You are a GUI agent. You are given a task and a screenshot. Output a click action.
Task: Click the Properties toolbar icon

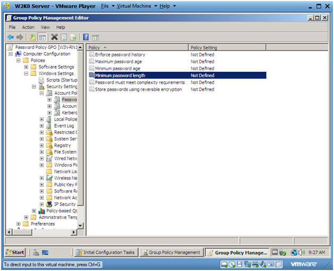(64, 37)
